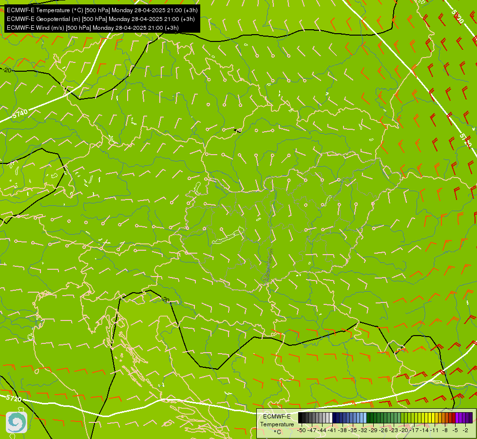
Task: Click the -41 value on the legend scale
Action: (x=332, y=430)
